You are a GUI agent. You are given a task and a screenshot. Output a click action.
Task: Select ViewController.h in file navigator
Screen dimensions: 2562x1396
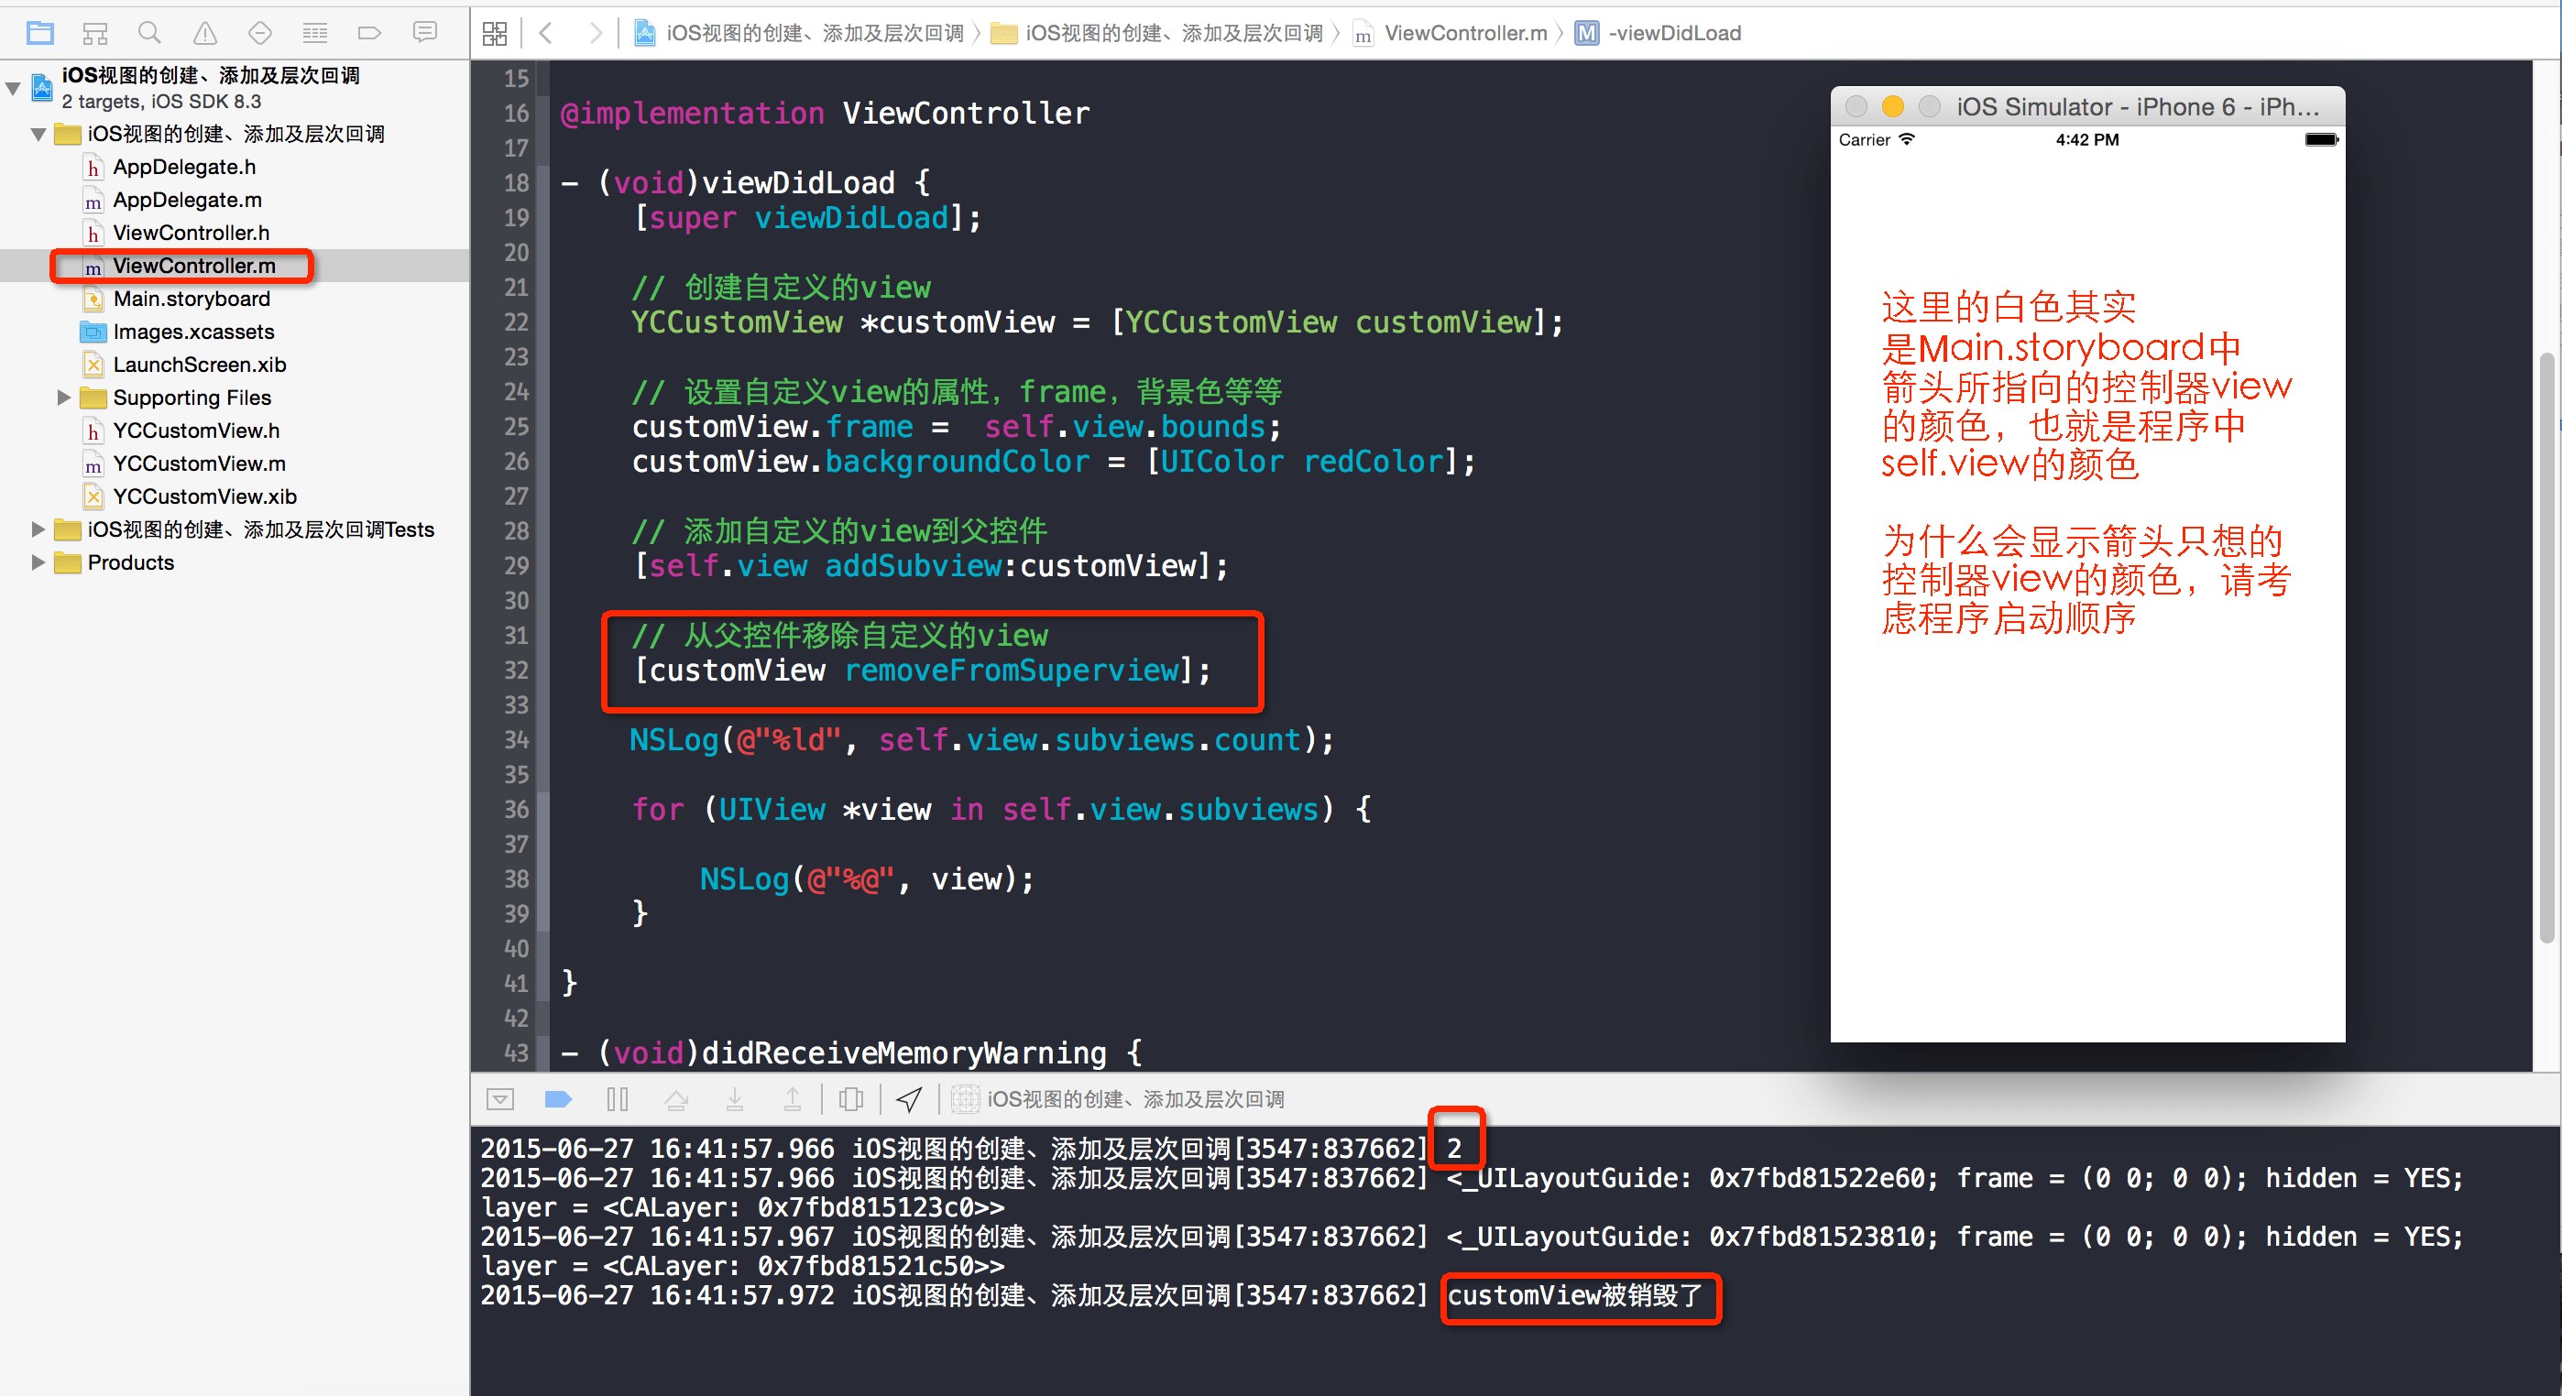point(189,232)
